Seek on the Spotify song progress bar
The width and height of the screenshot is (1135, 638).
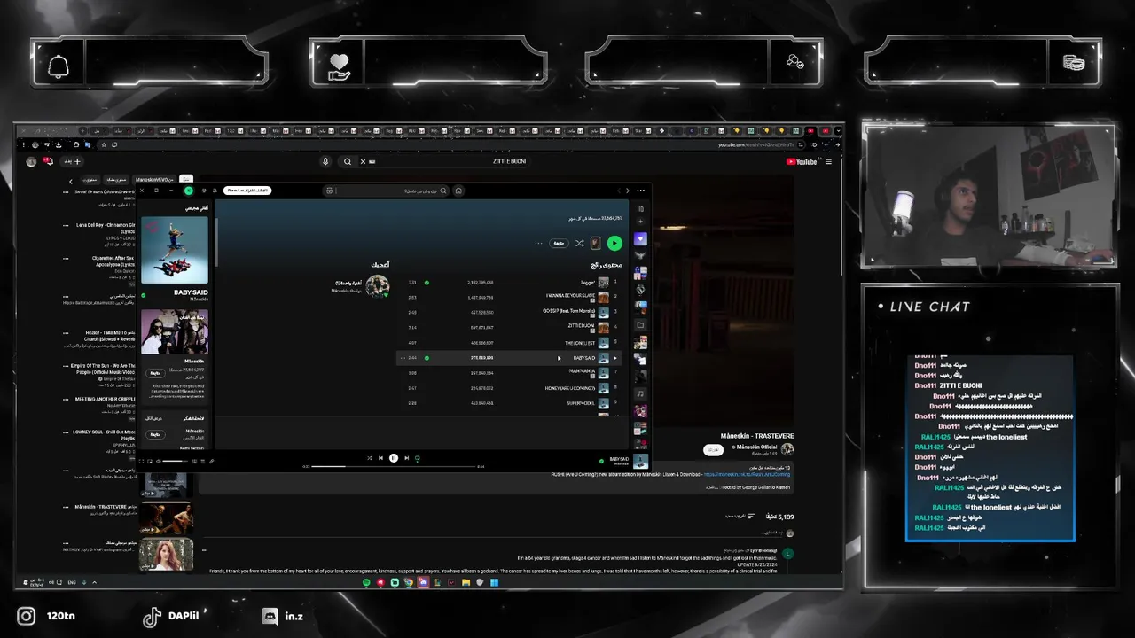coord(393,466)
